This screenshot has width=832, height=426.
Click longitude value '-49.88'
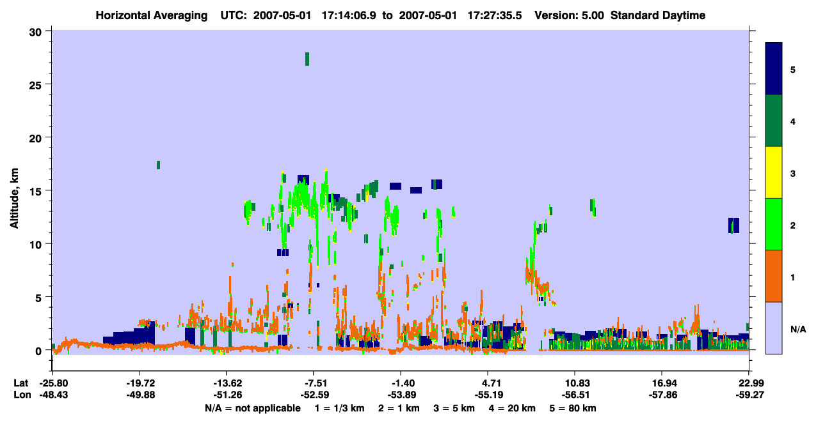[x=140, y=395]
